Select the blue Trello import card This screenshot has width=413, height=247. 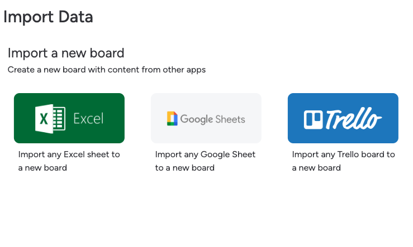point(343,118)
